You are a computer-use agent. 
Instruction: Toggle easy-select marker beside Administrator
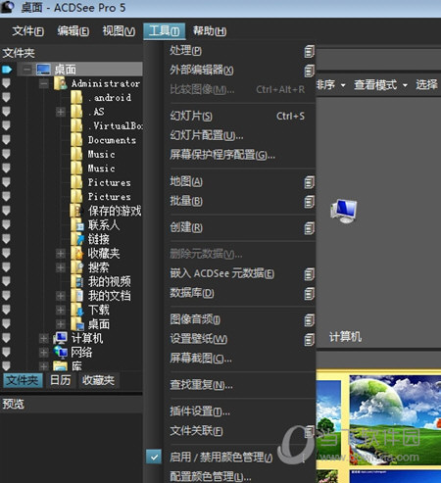[6, 83]
